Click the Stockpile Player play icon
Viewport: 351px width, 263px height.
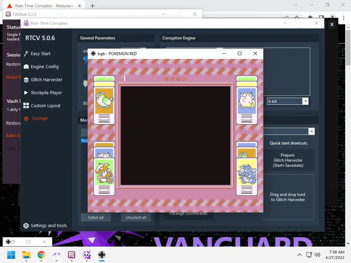pyautogui.click(x=26, y=92)
